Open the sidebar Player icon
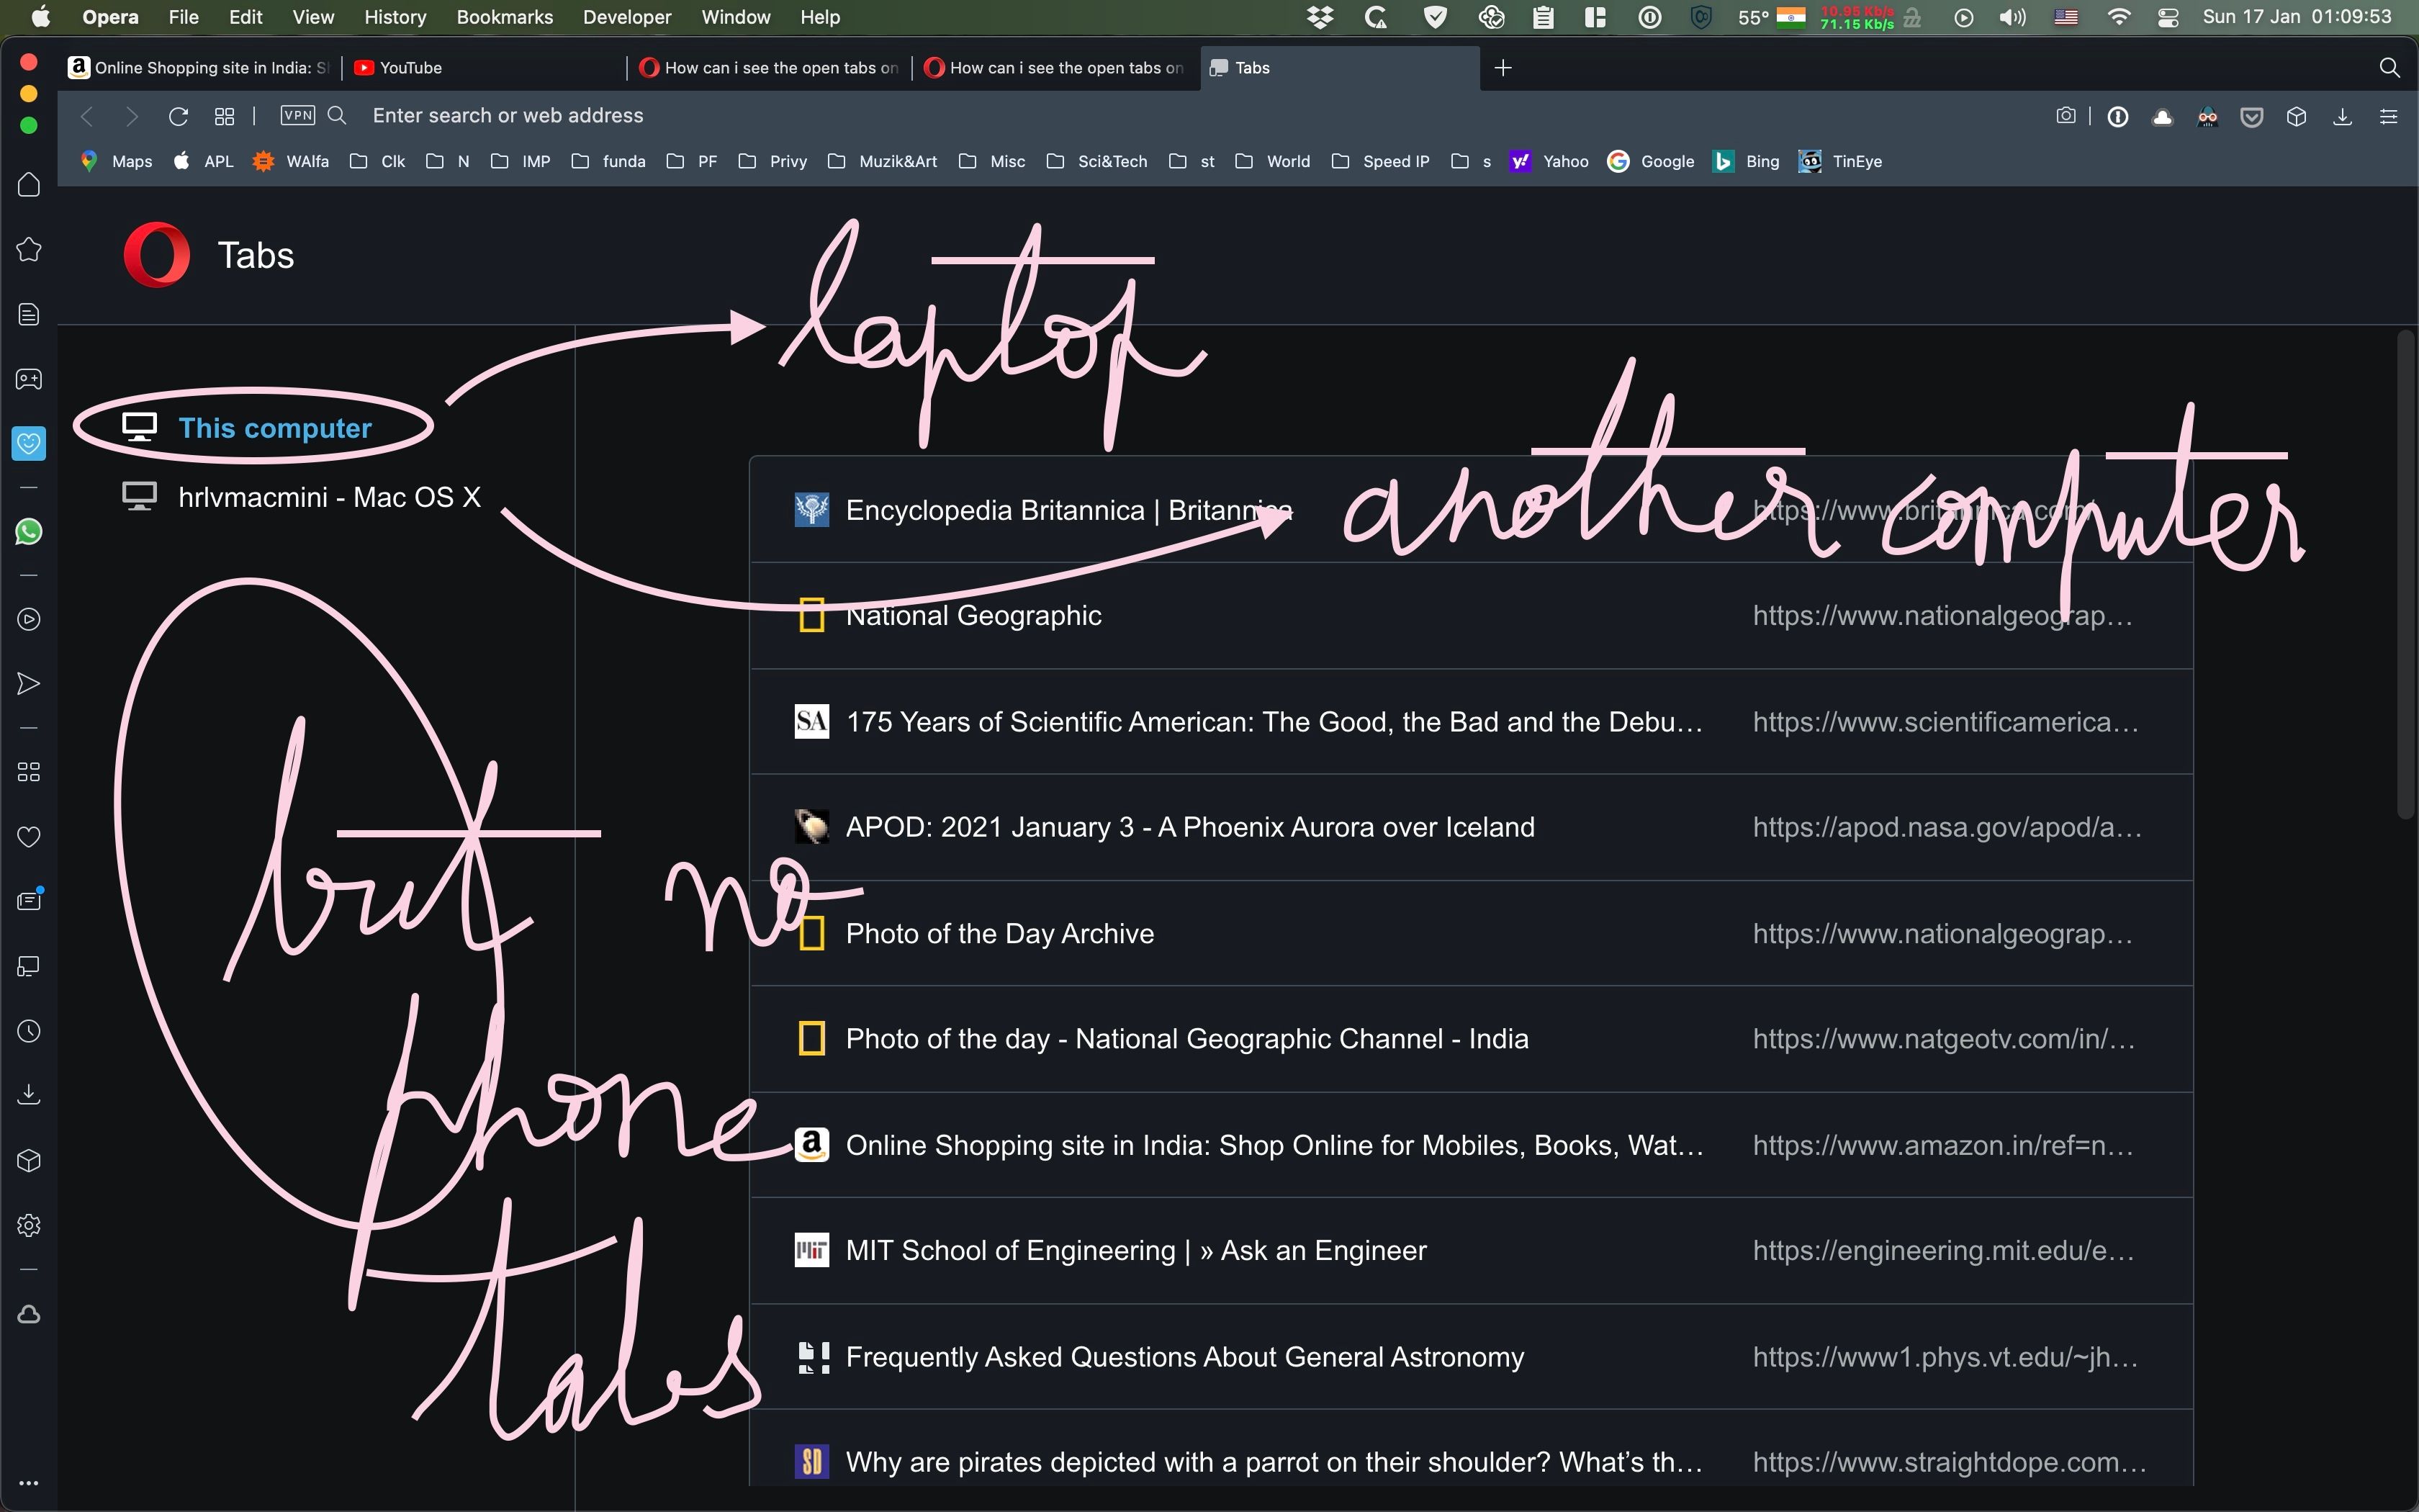Viewport: 2419px width, 1512px height. [29, 619]
